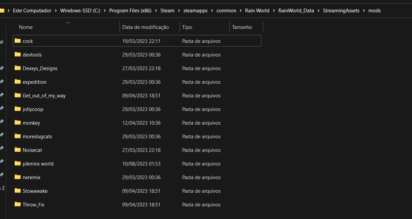Select the Dexxys_Designs folder icon
412x219 pixels.
click(x=18, y=68)
